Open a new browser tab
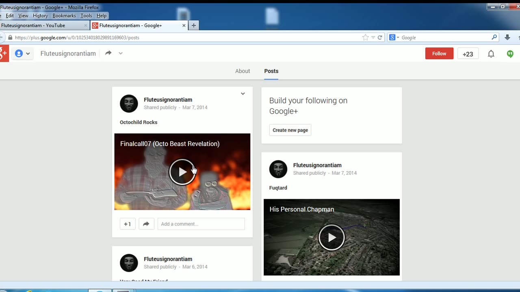The width and height of the screenshot is (520, 292). pyautogui.click(x=194, y=26)
